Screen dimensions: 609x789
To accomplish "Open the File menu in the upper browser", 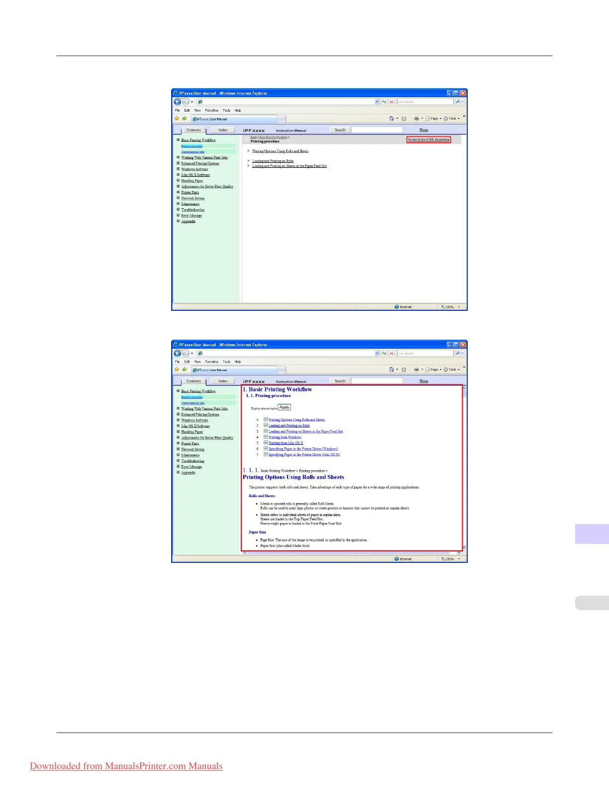I will (177, 111).
